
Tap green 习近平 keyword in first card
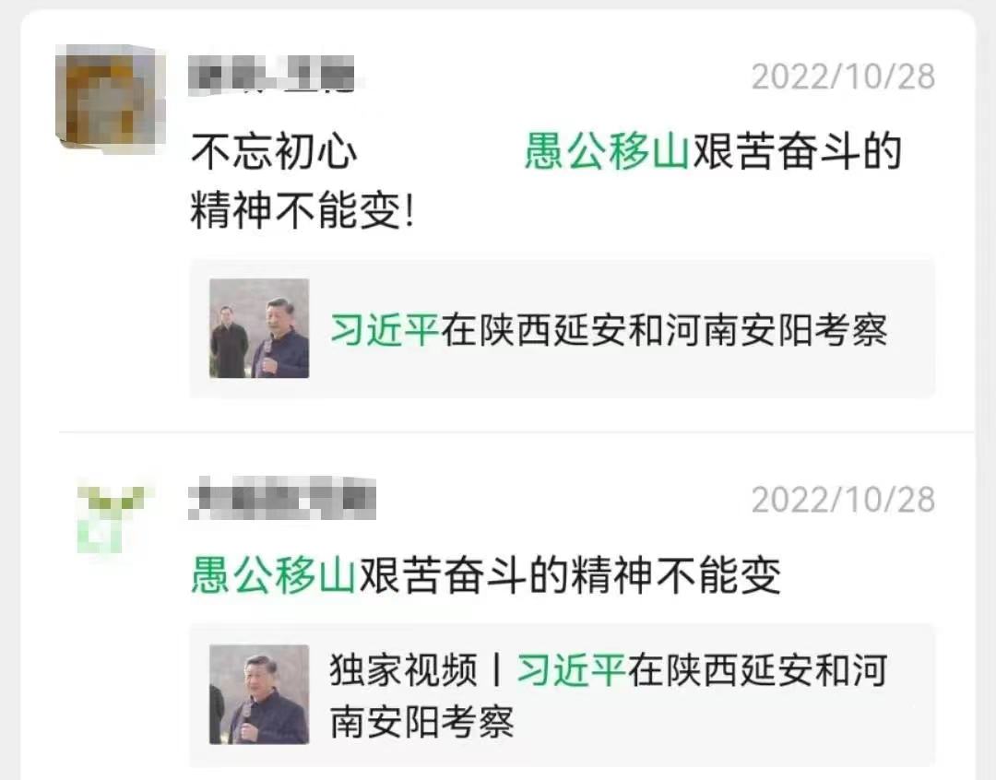[x=385, y=330]
